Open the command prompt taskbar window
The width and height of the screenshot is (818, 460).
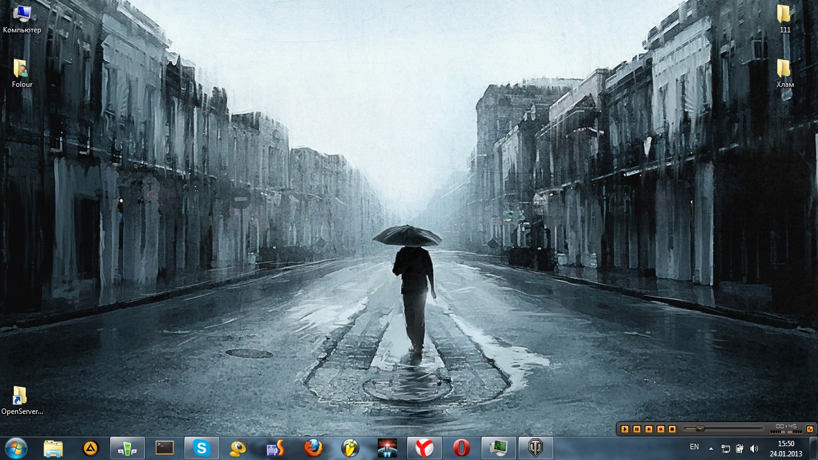tap(164, 448)
